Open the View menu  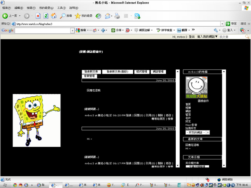pos(31,8)
